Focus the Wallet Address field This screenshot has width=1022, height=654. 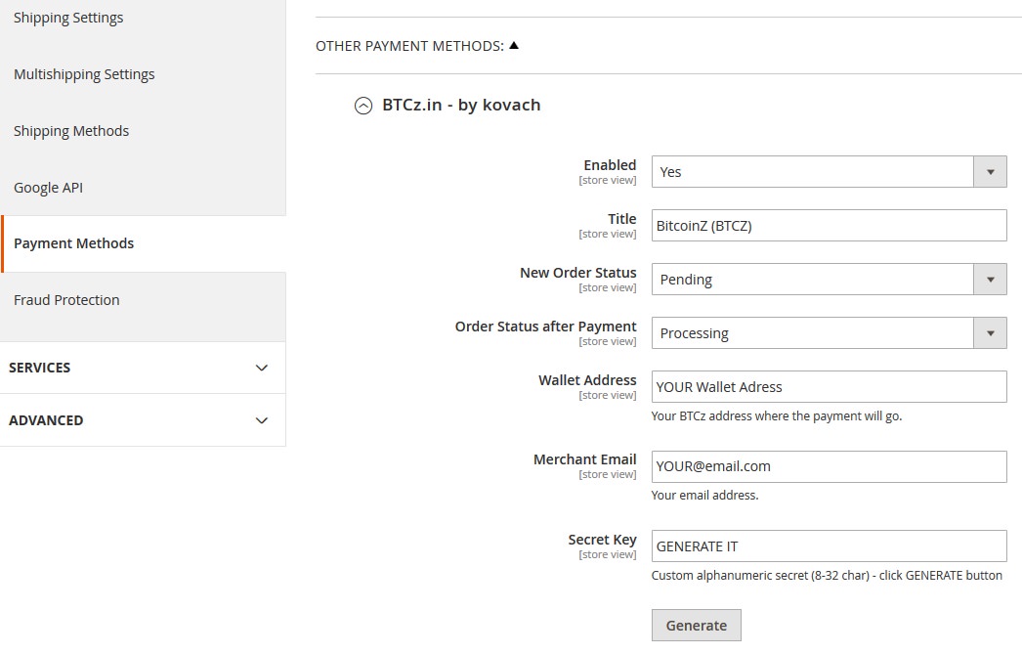click(830, 387)
